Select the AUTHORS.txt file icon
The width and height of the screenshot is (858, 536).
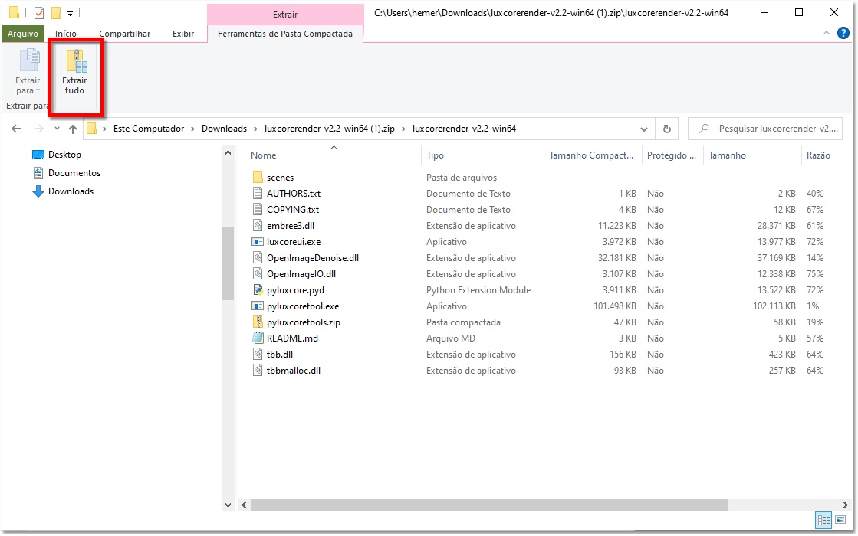258,194
